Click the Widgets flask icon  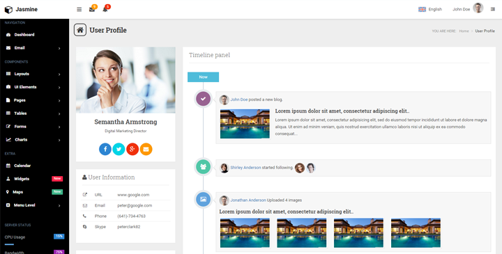click(x=8, y=179)
